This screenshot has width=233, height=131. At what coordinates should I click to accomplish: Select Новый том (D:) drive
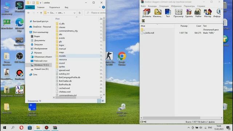click(x=41, y=69)
